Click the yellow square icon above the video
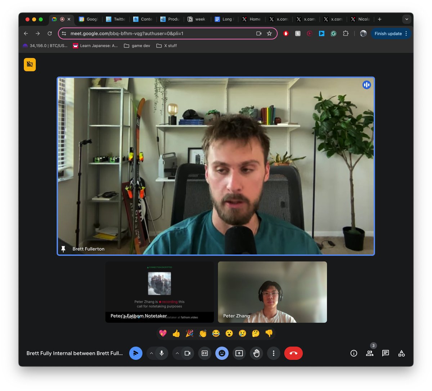This screenshot has width=432, height=391. point(30,64)
